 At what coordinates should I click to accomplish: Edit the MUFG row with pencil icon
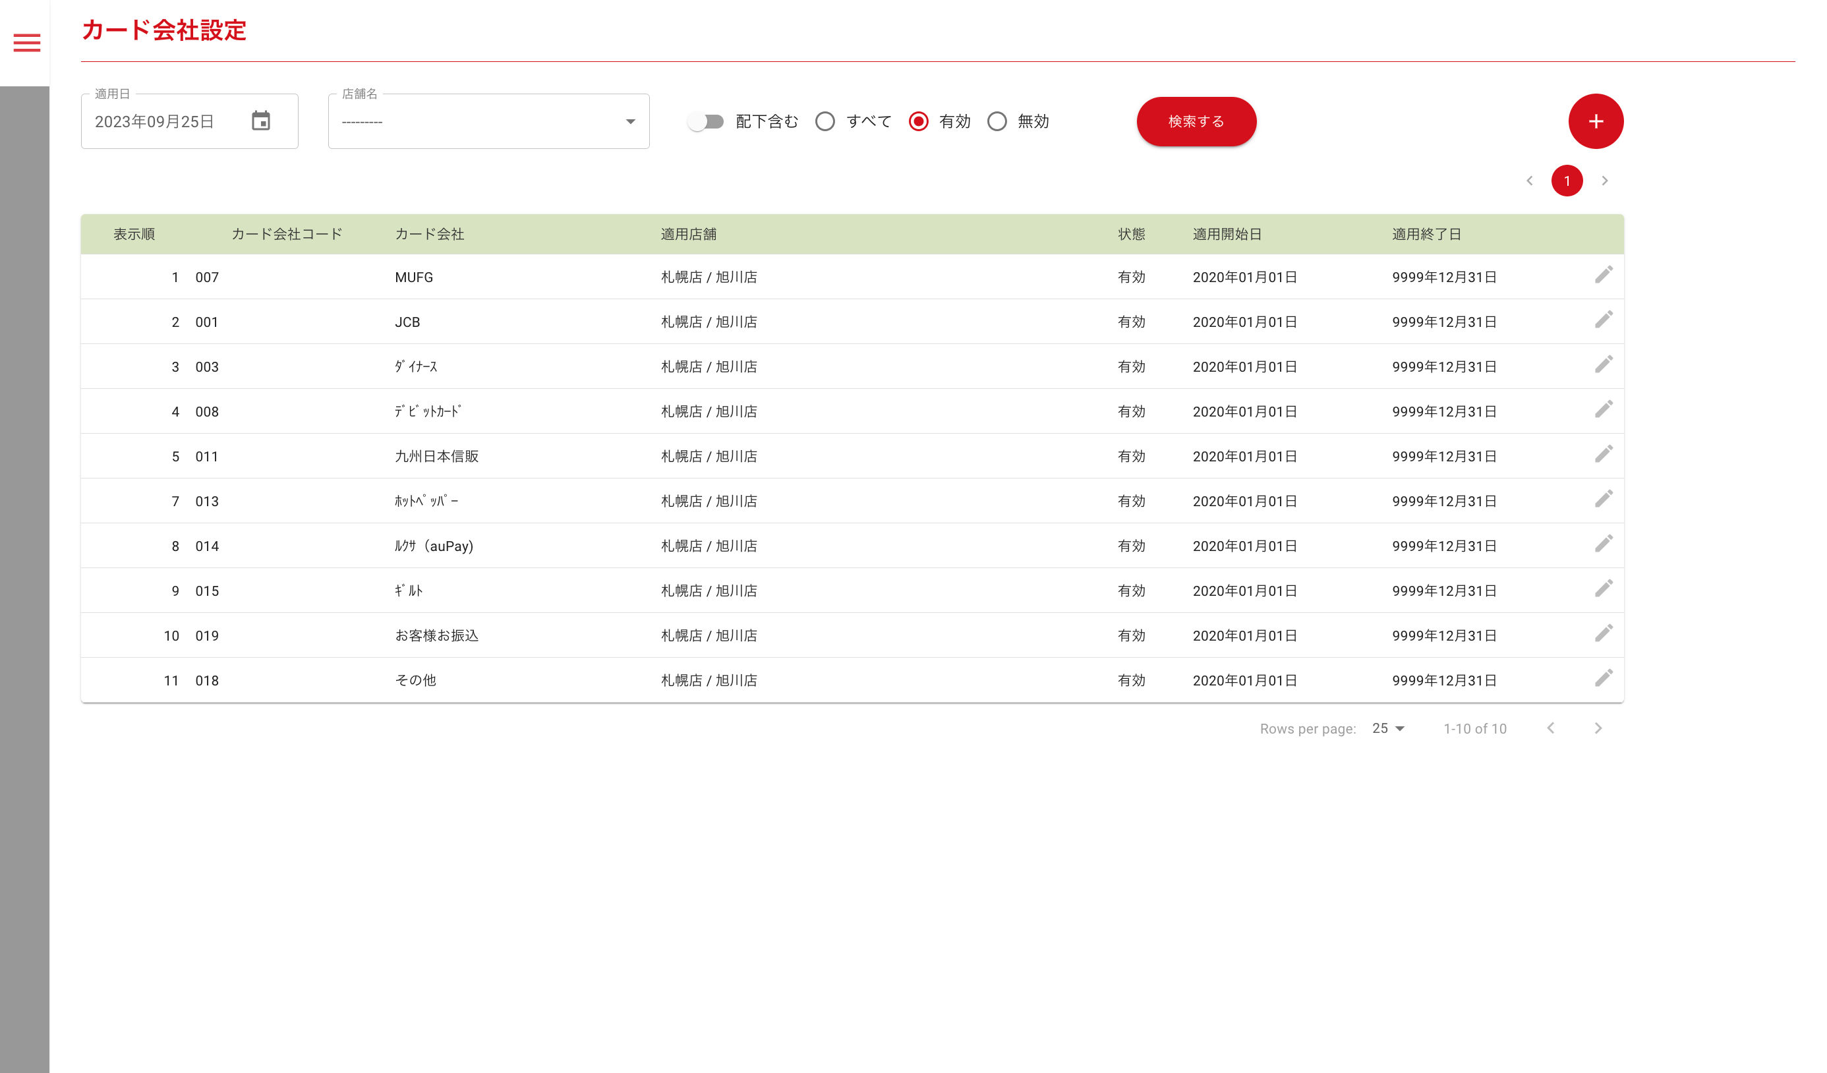(x=1603, y=275)
